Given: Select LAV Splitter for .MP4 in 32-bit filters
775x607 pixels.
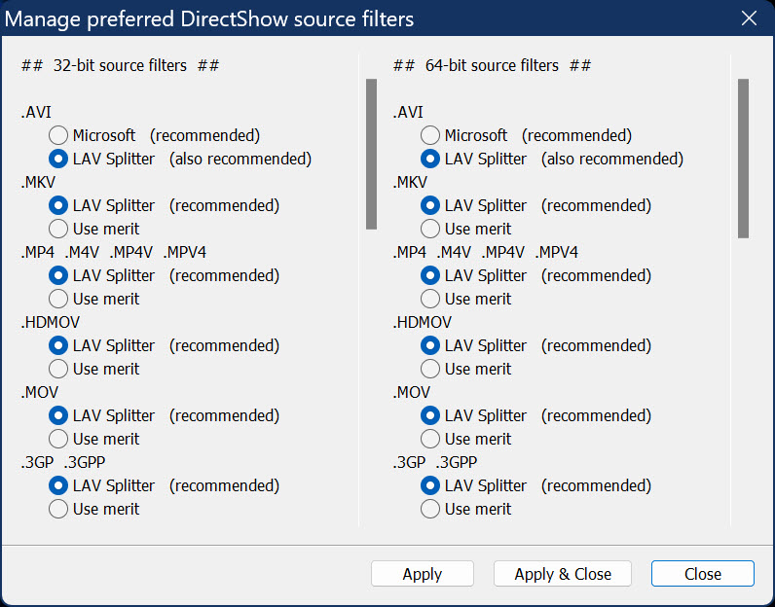Looking at the screenshot, I should point(58,275).
